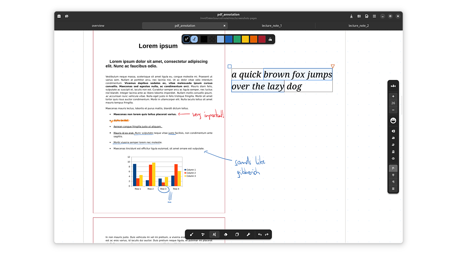This screenshot has height=257, width=457.
Task: Place cursor after 'dog' in text box
Action: pos(302,87)
